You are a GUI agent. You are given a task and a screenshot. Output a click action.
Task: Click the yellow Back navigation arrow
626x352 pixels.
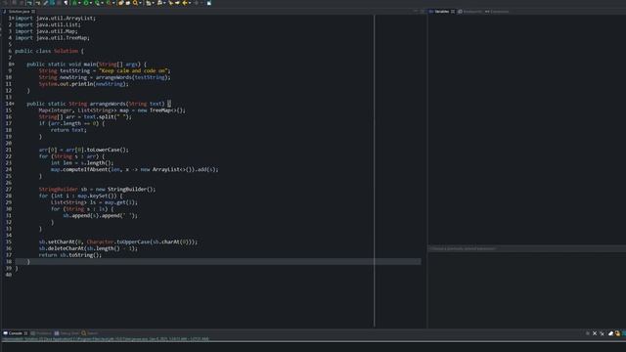185,3
